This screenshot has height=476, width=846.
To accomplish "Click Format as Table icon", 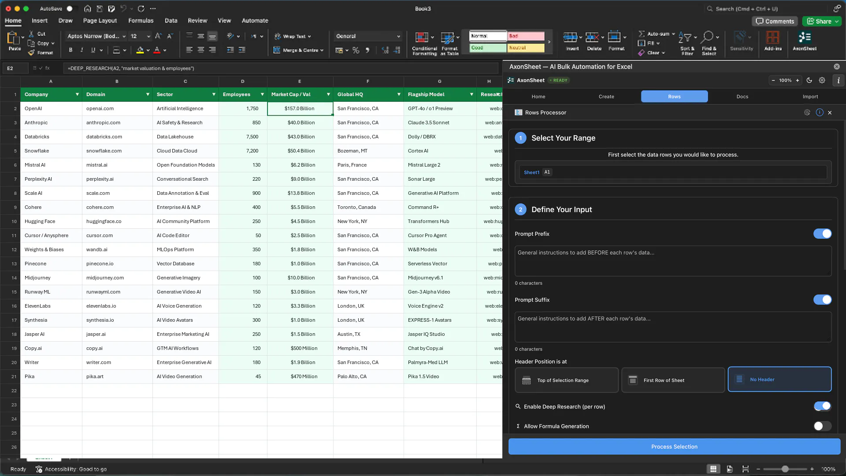I will pyautogui.click(x=447, y=37).
